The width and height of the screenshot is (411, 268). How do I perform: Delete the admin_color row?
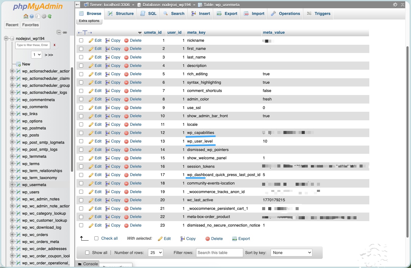133,99
